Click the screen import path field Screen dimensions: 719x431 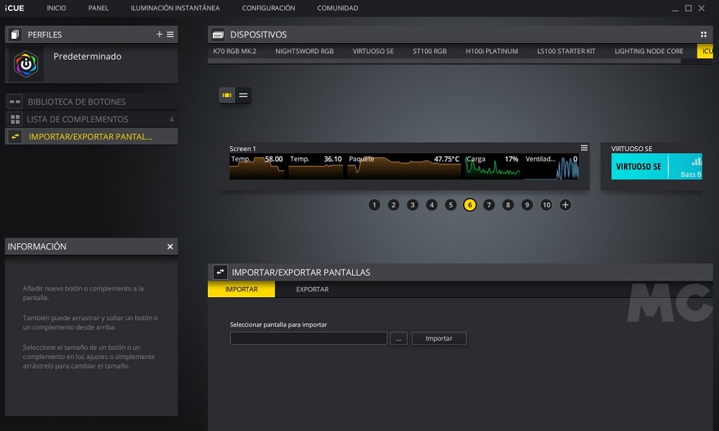click(x=308, y=338)
